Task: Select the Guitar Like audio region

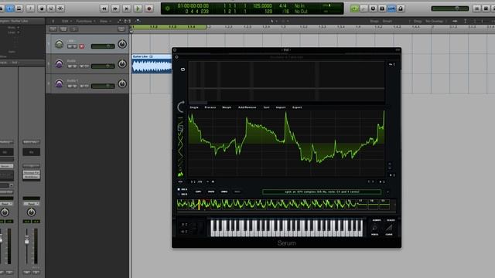Action: click(x=152, y=64)
